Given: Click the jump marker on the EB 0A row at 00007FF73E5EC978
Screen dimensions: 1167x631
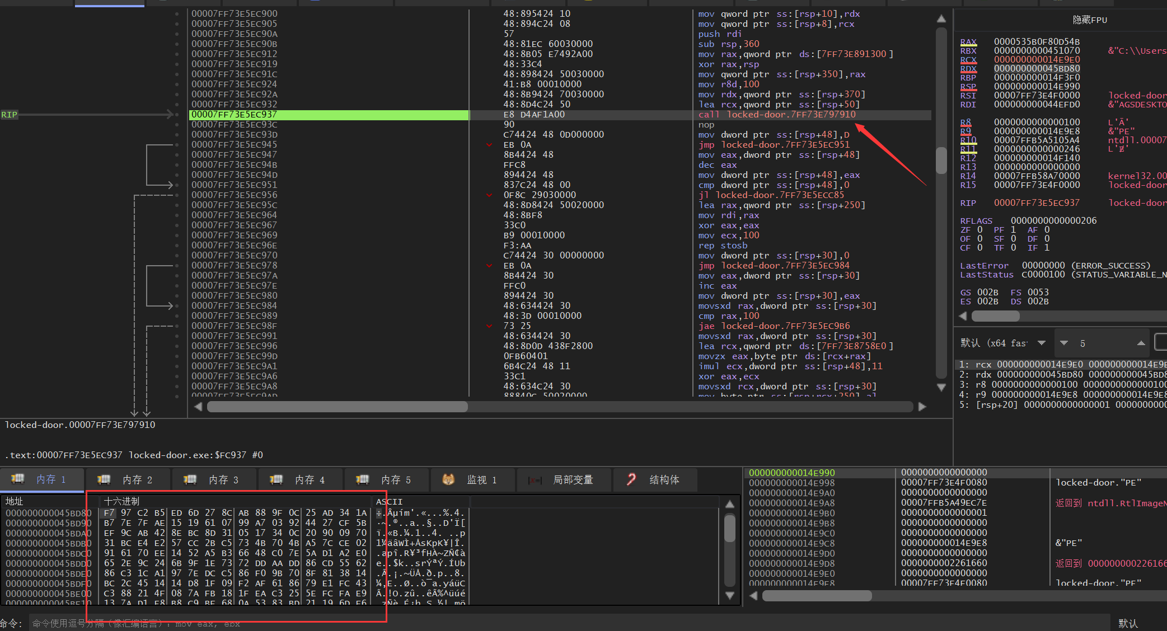Looking at the screenshot, I should point(489,266).
